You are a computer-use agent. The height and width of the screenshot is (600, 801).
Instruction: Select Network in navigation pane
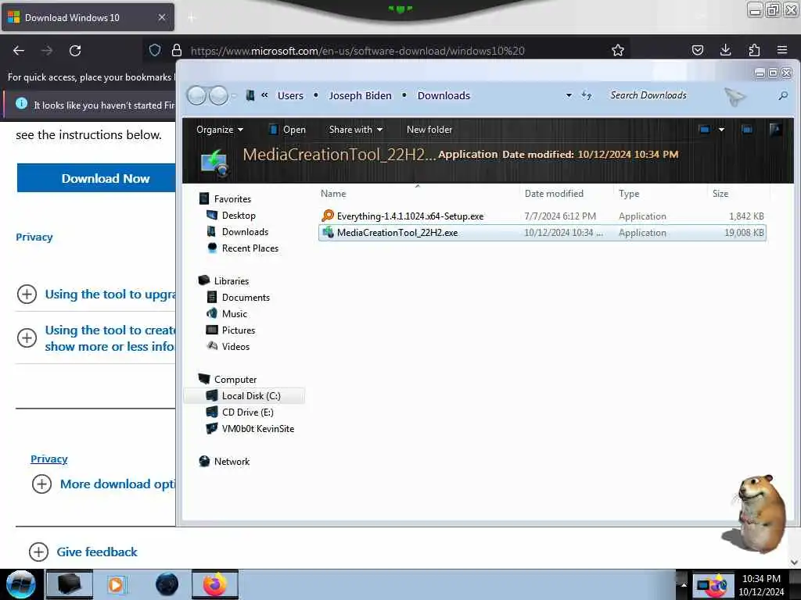click(x=232, y=462)
